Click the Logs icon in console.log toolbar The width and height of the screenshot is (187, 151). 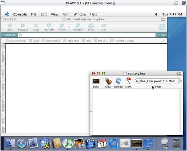96,83
